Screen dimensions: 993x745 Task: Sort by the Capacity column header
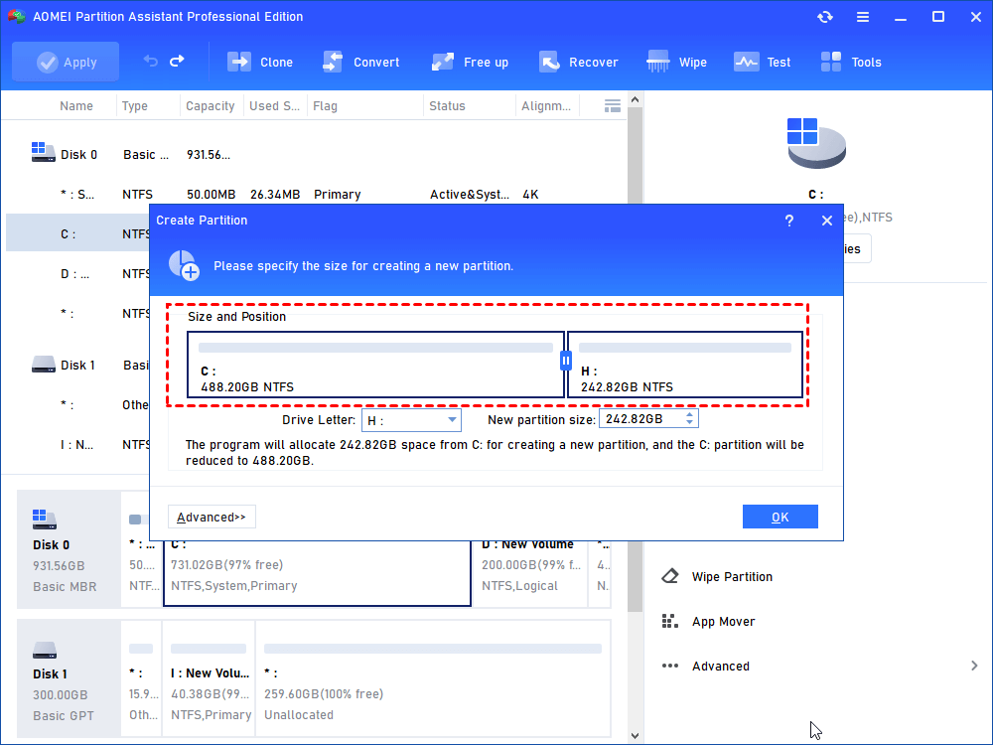tap(211, 106)
